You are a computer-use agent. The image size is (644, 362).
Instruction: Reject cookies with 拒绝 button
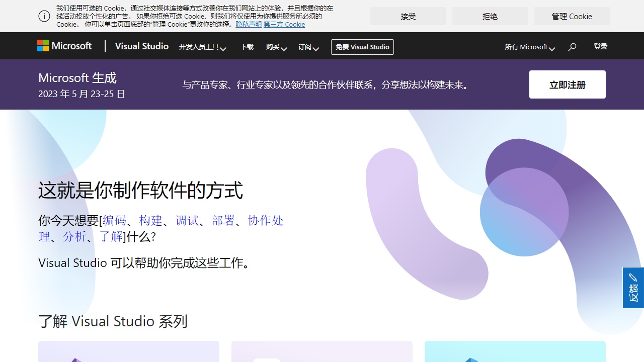point(490,16)
